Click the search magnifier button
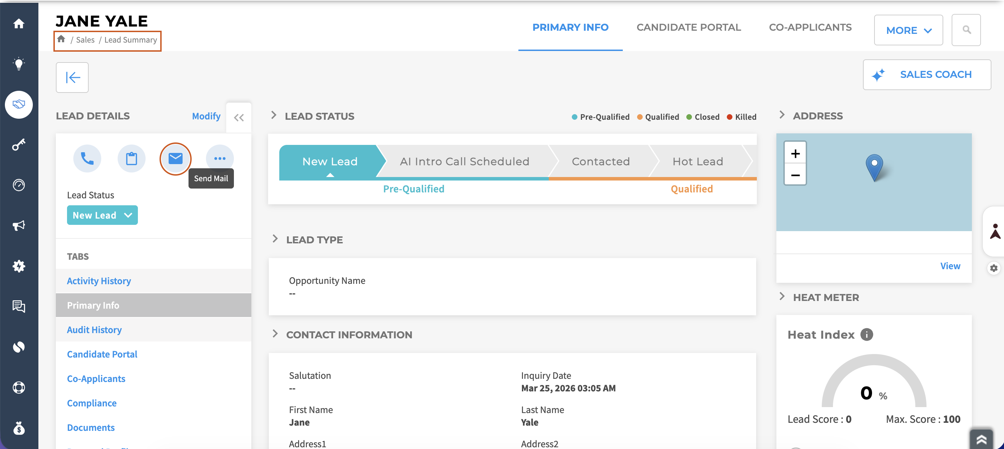 pos(966,30)
